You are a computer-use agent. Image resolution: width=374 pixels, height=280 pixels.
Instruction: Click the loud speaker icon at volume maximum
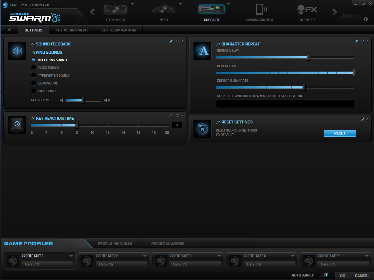(x=107, y=100)
